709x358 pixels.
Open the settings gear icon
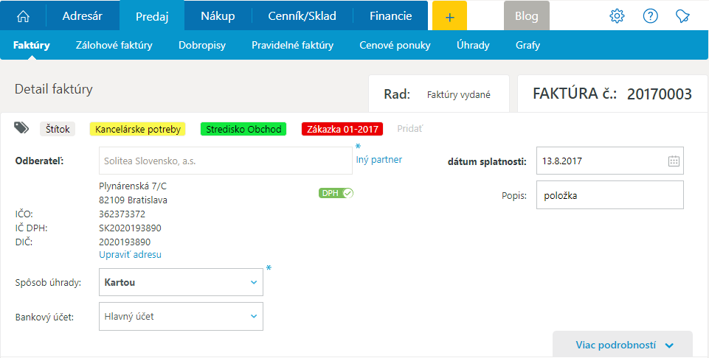[x=617, y=15]
